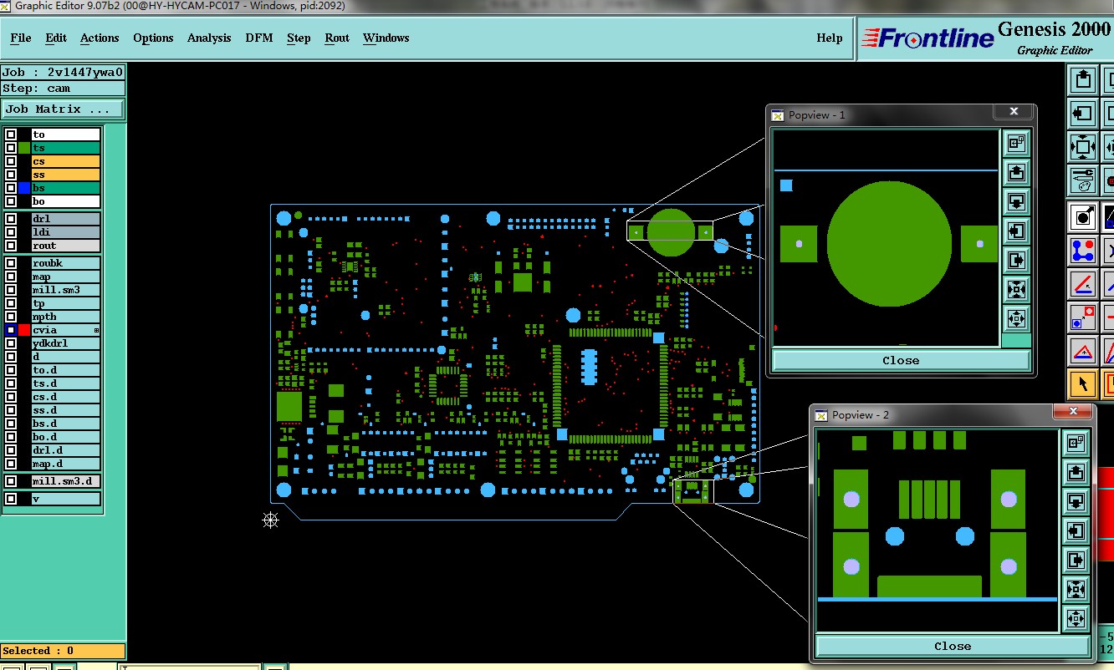Open the tools and palette options icon

click(x=1084, y=179)
